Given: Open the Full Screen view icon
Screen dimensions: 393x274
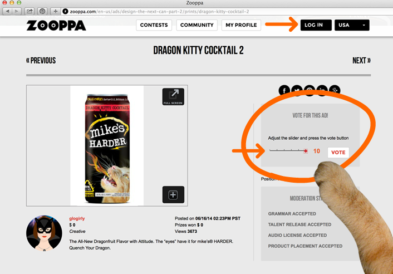Looking at the screenshot, I should pyautogui.click(x=173, y=96).
